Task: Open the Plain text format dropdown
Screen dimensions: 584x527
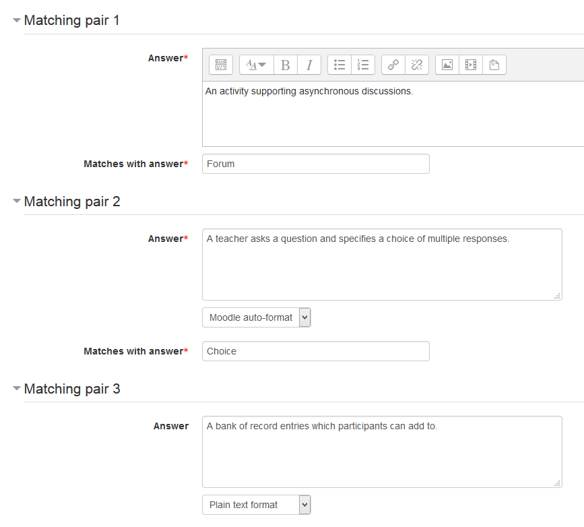Action: (257, 505)
